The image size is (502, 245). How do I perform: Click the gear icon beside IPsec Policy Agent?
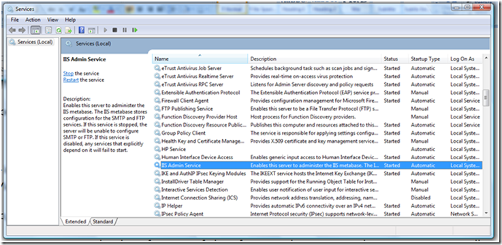[x=157, y=214]
